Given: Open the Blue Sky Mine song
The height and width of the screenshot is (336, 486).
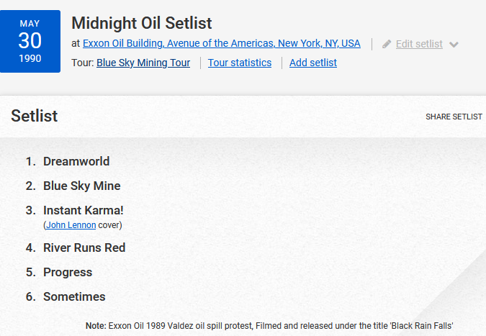Looking at the screenshot, I should pyautogui.click(x=82, y=186).
